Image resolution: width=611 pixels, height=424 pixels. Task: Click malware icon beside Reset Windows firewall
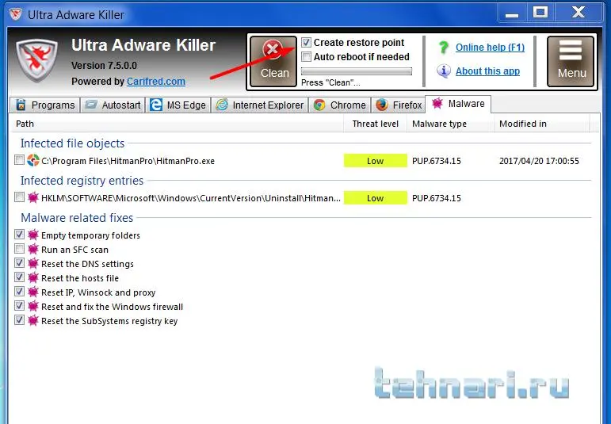click(33, 306)
